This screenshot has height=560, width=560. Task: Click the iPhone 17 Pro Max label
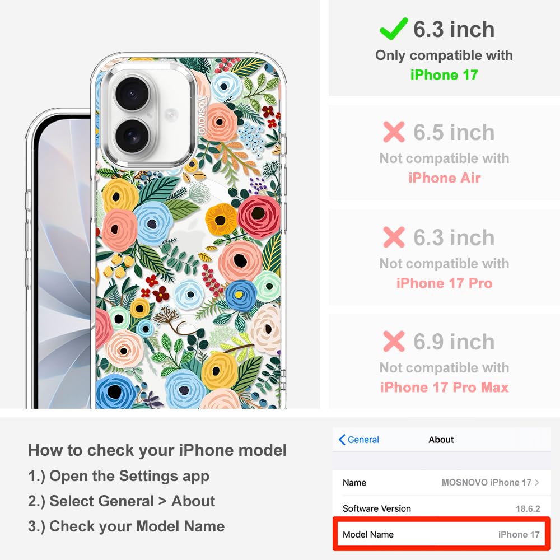pos(444,387)
